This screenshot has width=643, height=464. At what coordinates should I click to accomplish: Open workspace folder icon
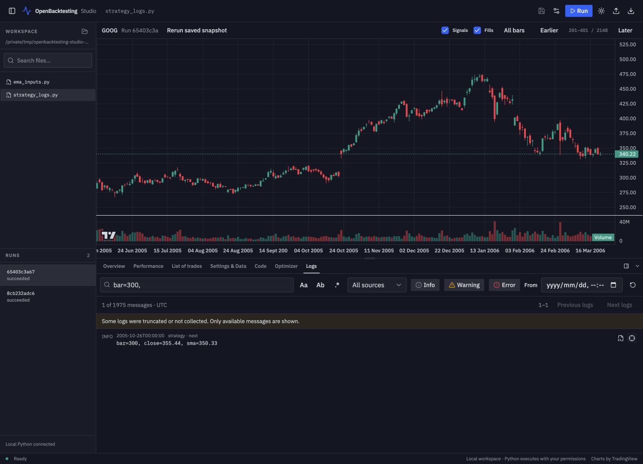(85, 31)
